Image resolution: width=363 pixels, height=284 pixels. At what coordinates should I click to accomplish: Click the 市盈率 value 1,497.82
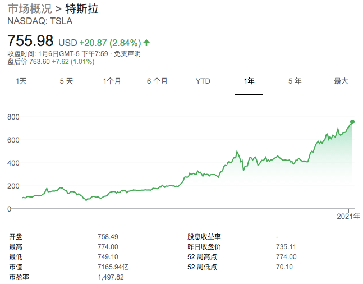click(111, 277)
